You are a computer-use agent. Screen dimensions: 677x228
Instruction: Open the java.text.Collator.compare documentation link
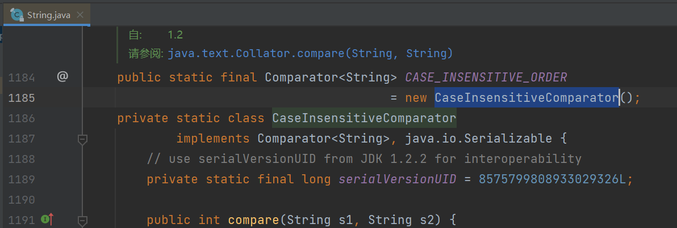click(310, 54)
